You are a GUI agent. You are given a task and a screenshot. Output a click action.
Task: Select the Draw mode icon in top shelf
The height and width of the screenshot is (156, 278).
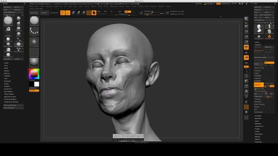(68, 13)
